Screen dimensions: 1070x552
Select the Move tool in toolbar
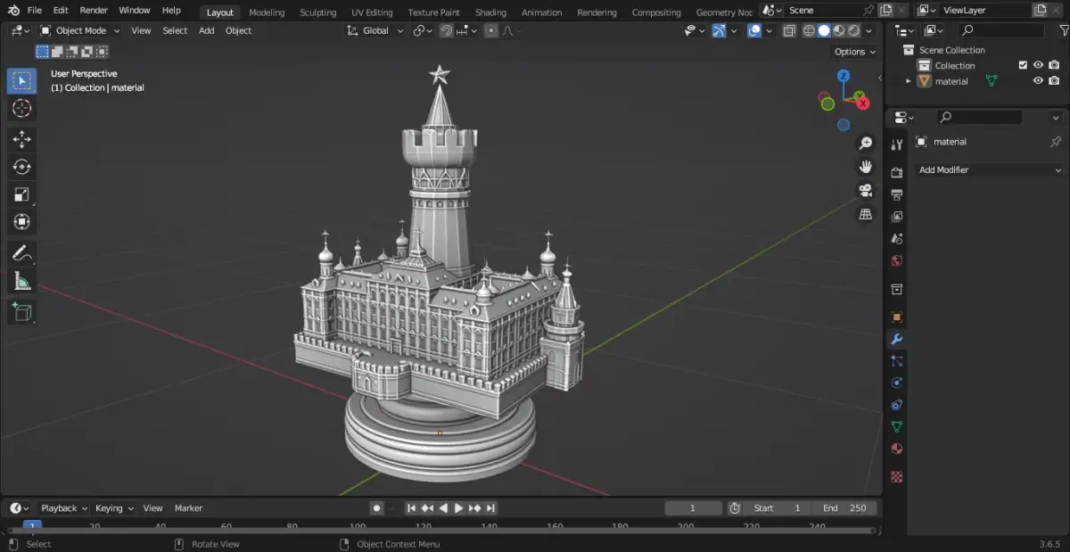tap(22, 139)
